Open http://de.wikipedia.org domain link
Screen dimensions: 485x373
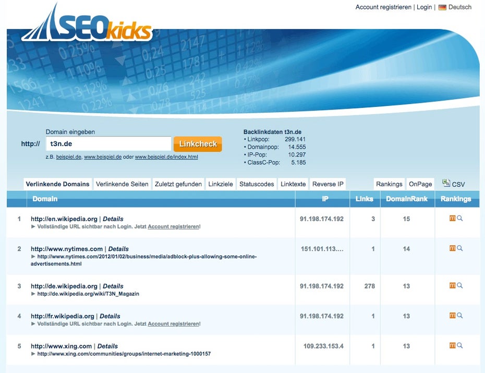64,286
